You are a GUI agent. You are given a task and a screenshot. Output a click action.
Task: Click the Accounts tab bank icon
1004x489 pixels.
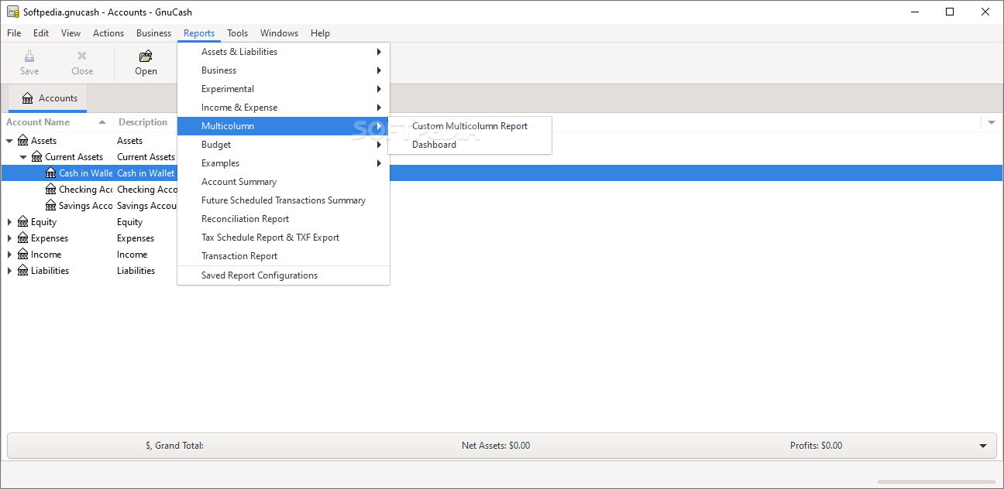coord(28,98)
